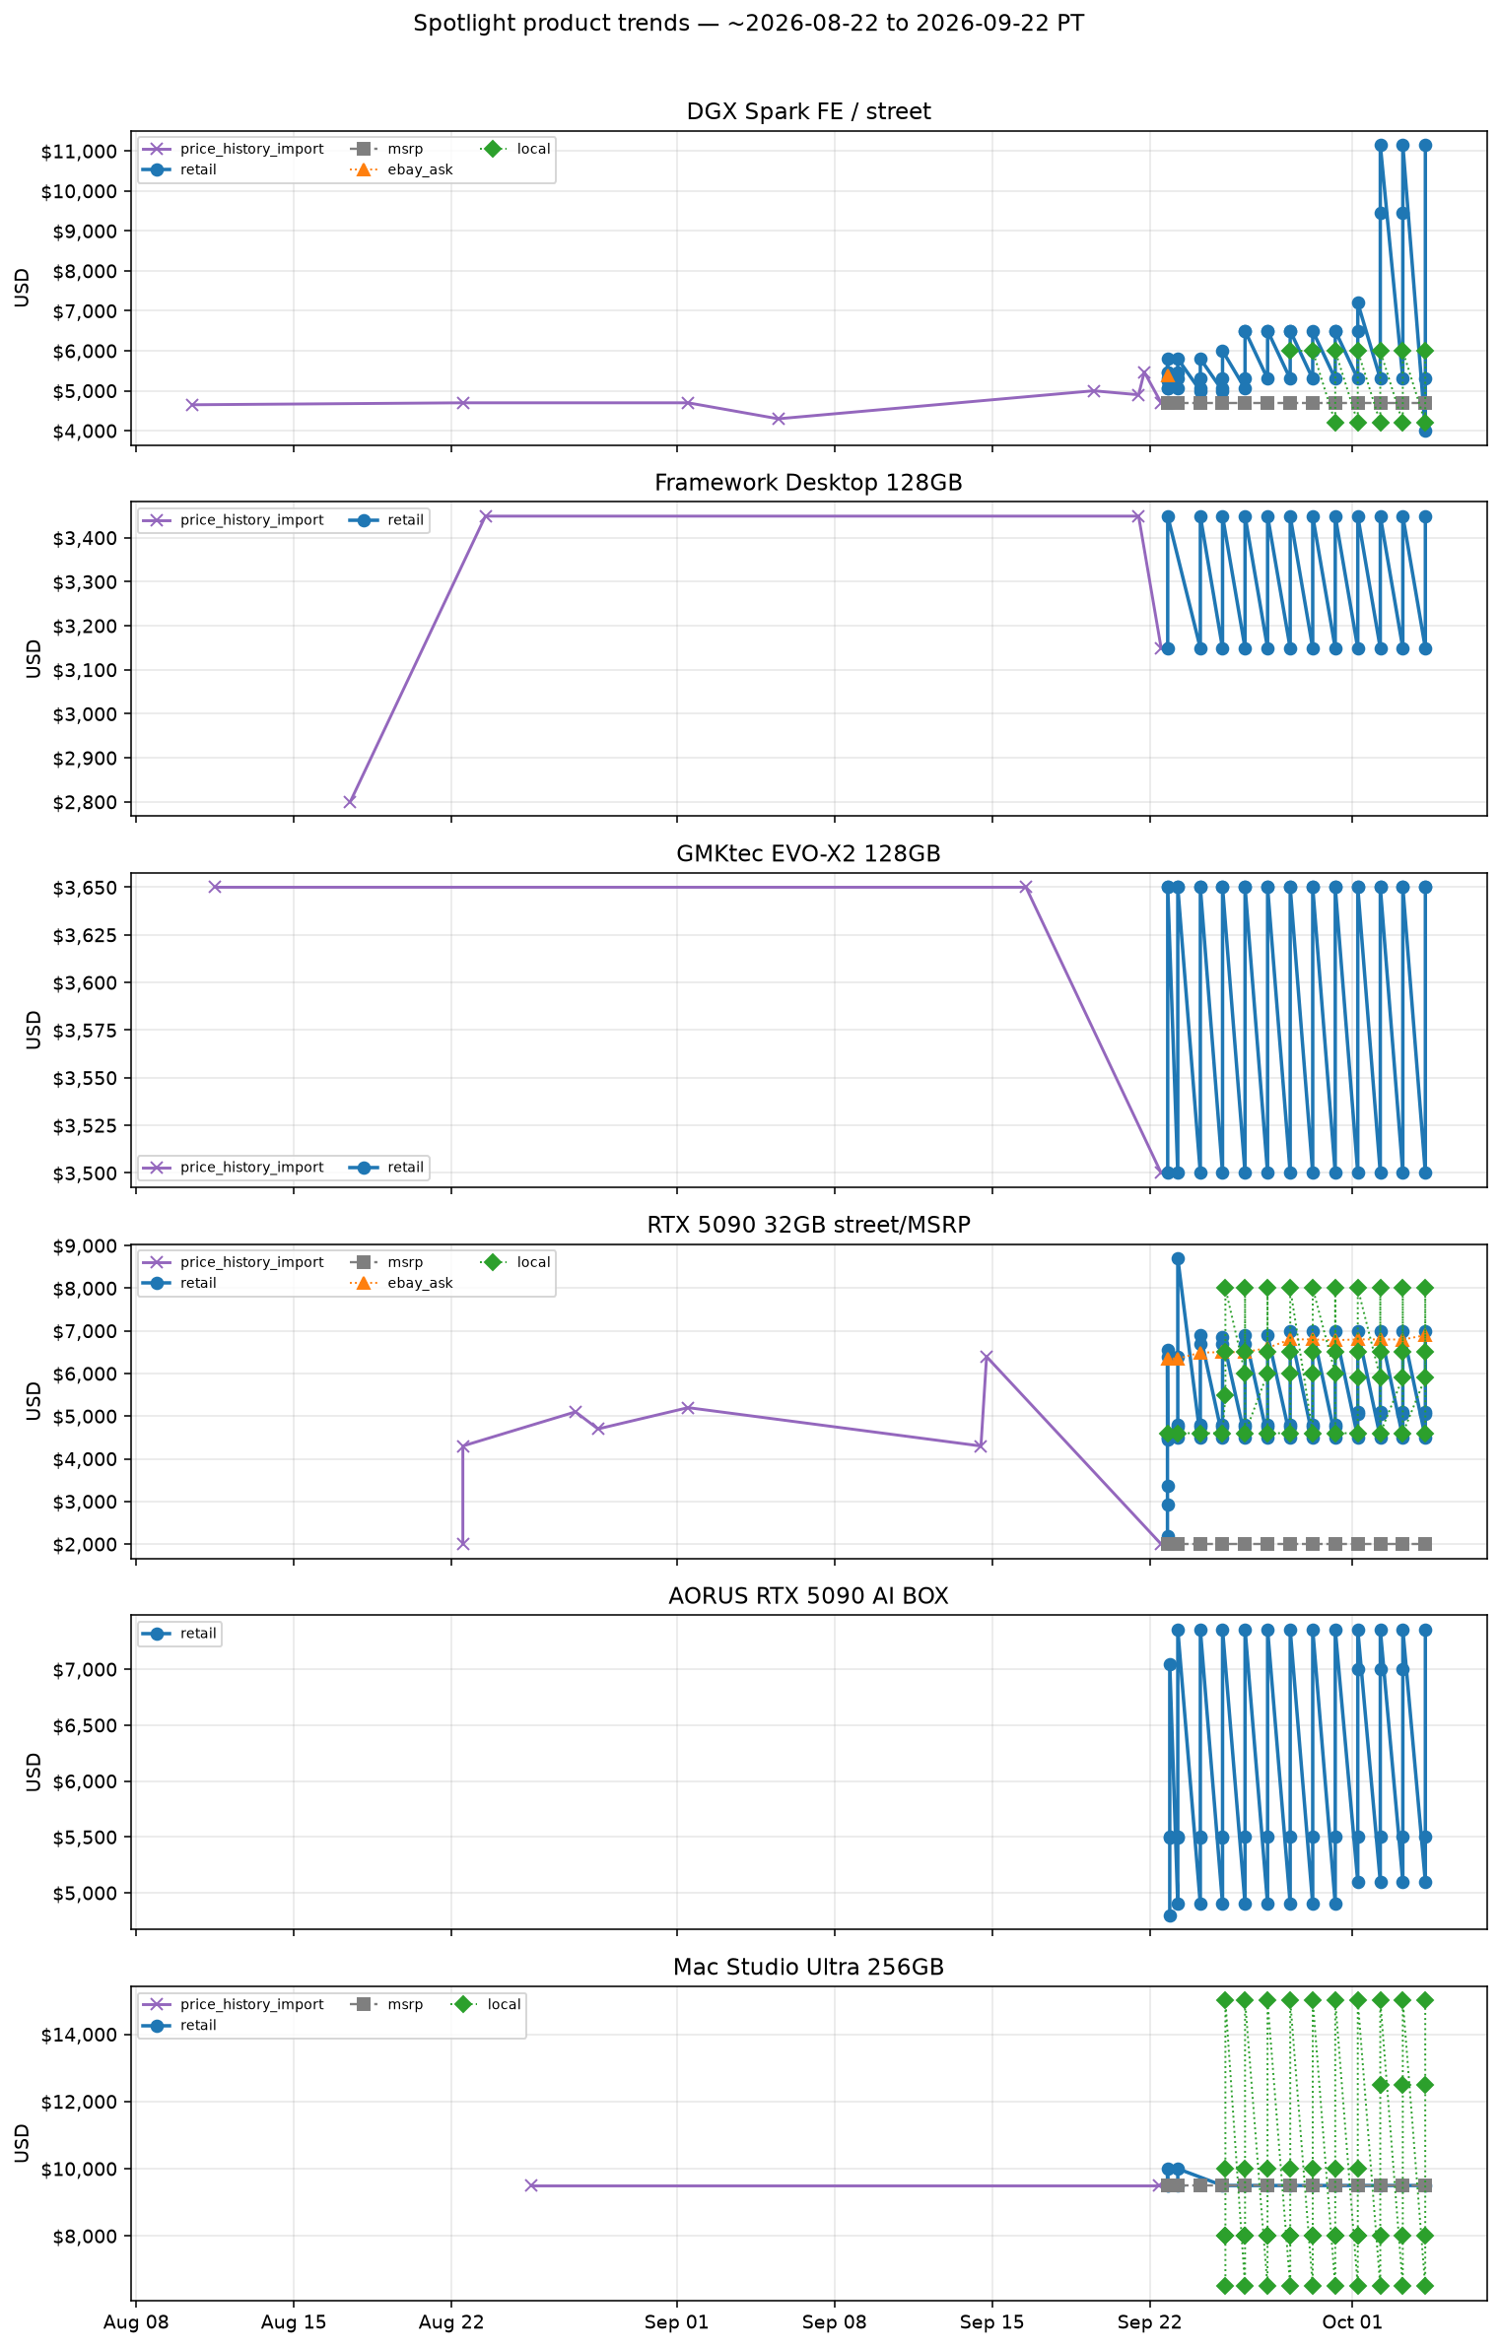Click the 'GMKtec EVO-X2 128GB' chart title
The width and height of the screenshot is (1500, 2347).
click(808, 853)
